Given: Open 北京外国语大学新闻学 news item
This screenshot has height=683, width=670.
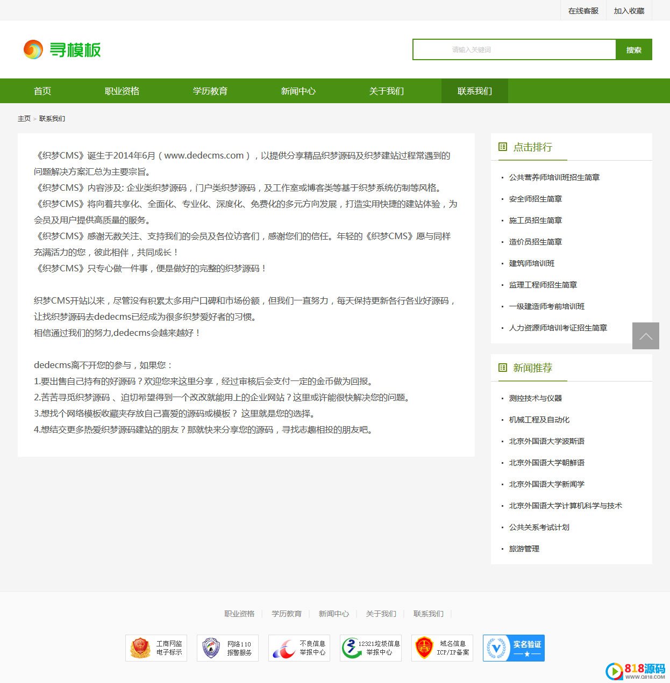Looking at the screenshot, I should 547,484.
